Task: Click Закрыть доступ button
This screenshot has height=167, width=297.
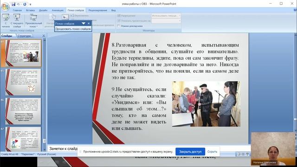Action: coord(190,152)
